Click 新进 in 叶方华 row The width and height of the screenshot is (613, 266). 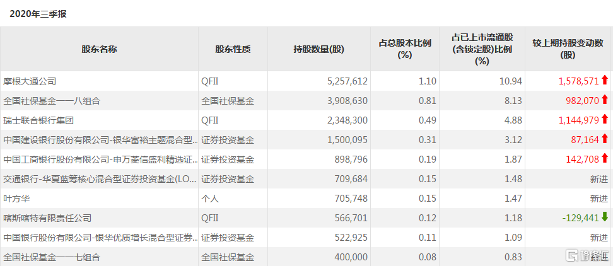599,199
